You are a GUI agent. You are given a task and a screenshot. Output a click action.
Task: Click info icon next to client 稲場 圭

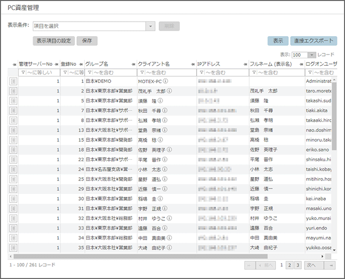pyautogui.click(x=161, y=199)
